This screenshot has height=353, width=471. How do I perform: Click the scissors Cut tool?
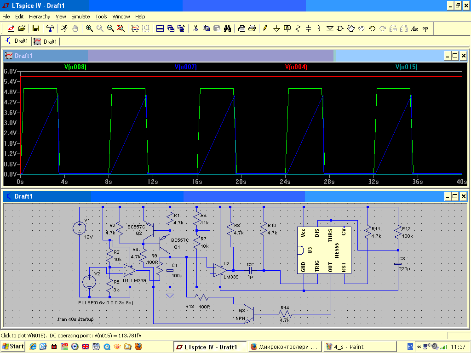pyautogui.click(x=195, y=28)
